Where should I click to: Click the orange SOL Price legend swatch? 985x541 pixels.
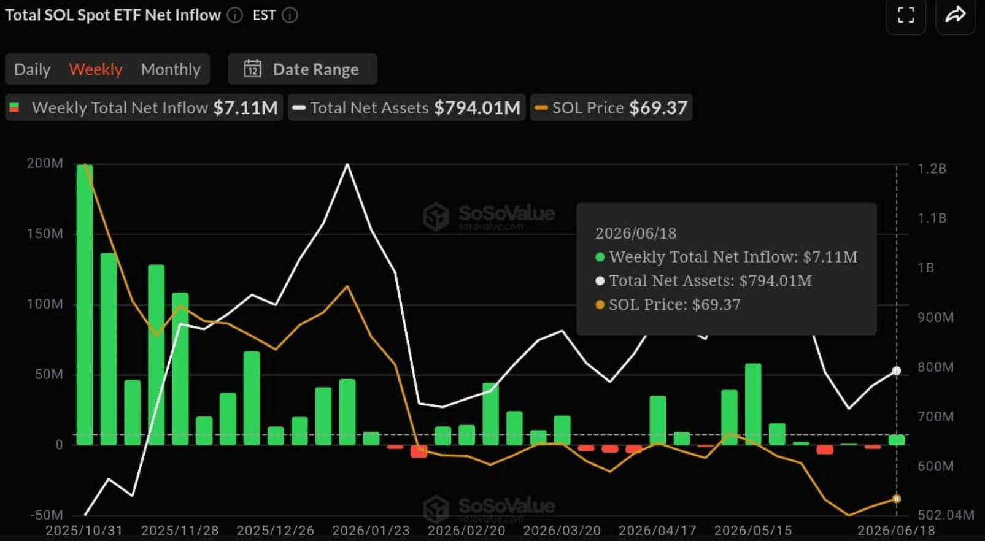[x=541, y=108]
